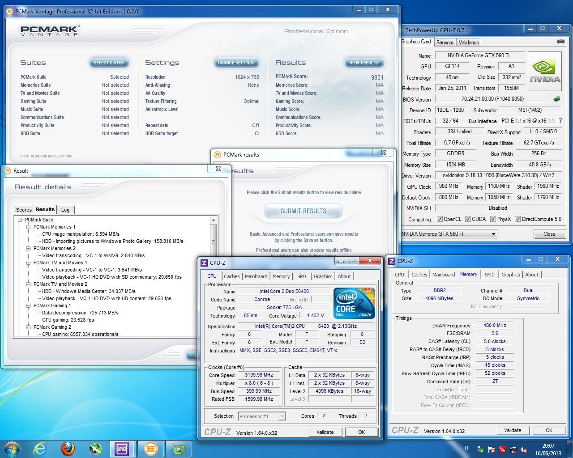Viewport: 573px width, 458px height.
Task: Click the right CPU-Z Memory window title icon
Action: [392, 261]
